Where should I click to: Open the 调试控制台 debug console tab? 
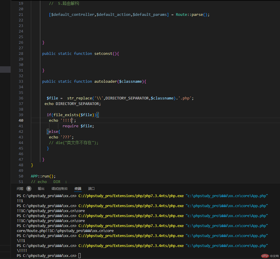59,189
